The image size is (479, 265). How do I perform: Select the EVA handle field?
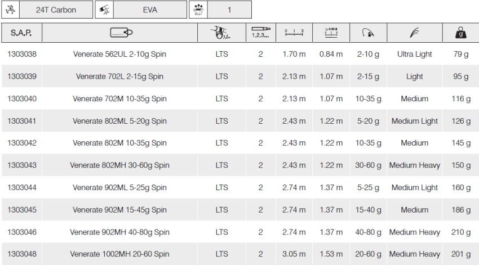click(x=149, y=10)
